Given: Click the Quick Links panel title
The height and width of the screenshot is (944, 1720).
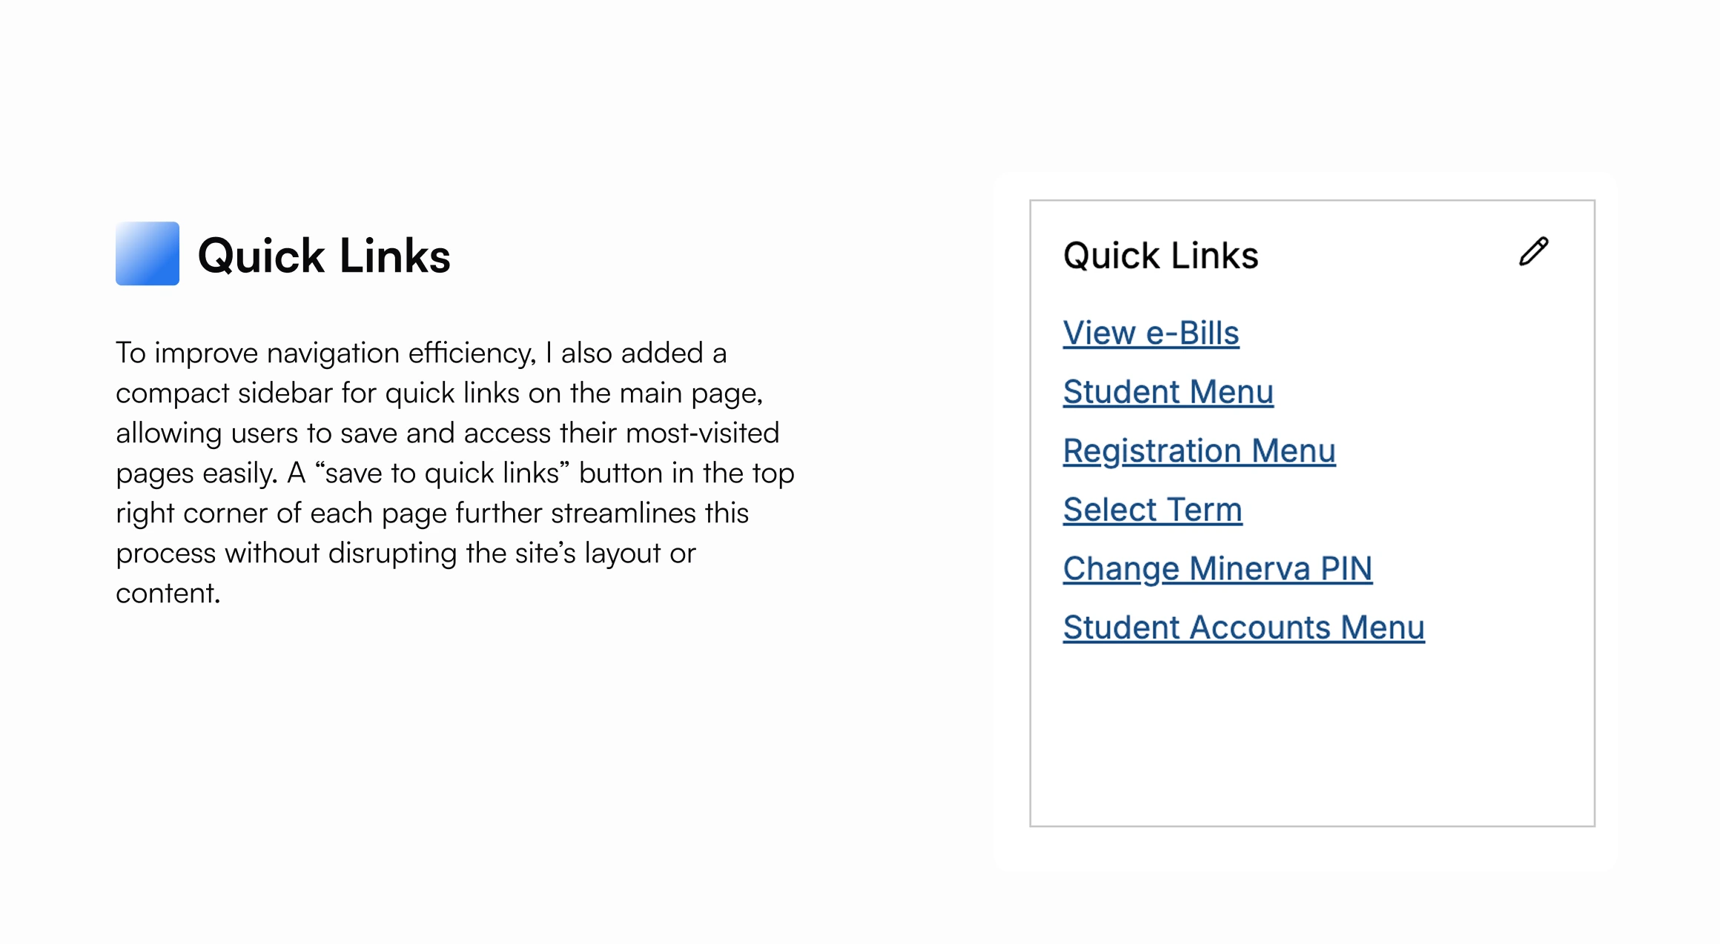Looking at the screenshot, I should click(1160, 255).
